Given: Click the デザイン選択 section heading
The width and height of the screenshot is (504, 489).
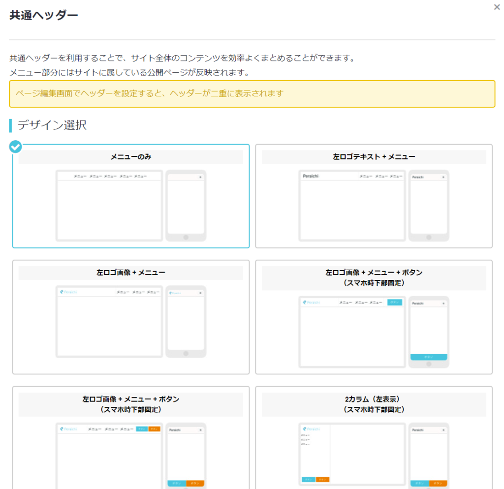Looking at the screenshot, I should pyautogui.click(x=52, y=125).
